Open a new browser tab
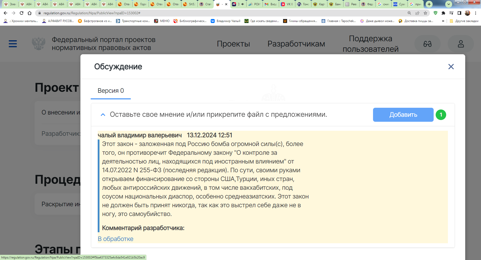 pyautogui.click(x=429, y=4)
